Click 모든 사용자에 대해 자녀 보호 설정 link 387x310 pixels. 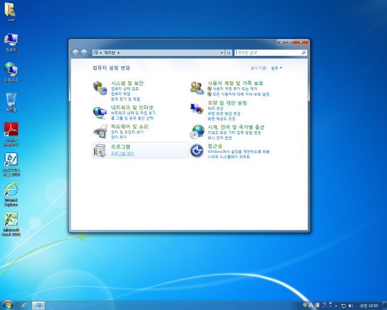click(x=241, y=94)
